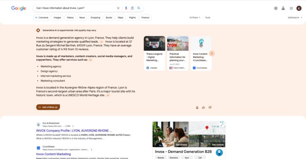The height and width of the screenshot is (159, 306).
Task: Click the 'Design agency' list item
Action: 49,71
